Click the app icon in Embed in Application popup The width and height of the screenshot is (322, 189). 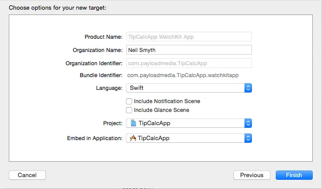click(133, 138)
